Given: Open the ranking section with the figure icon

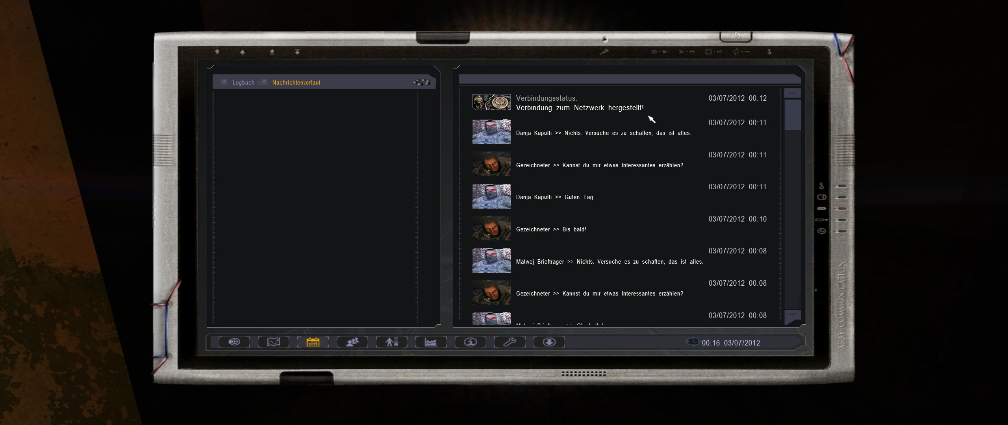Looking at the screenshot, I should [x=392, y=342].
